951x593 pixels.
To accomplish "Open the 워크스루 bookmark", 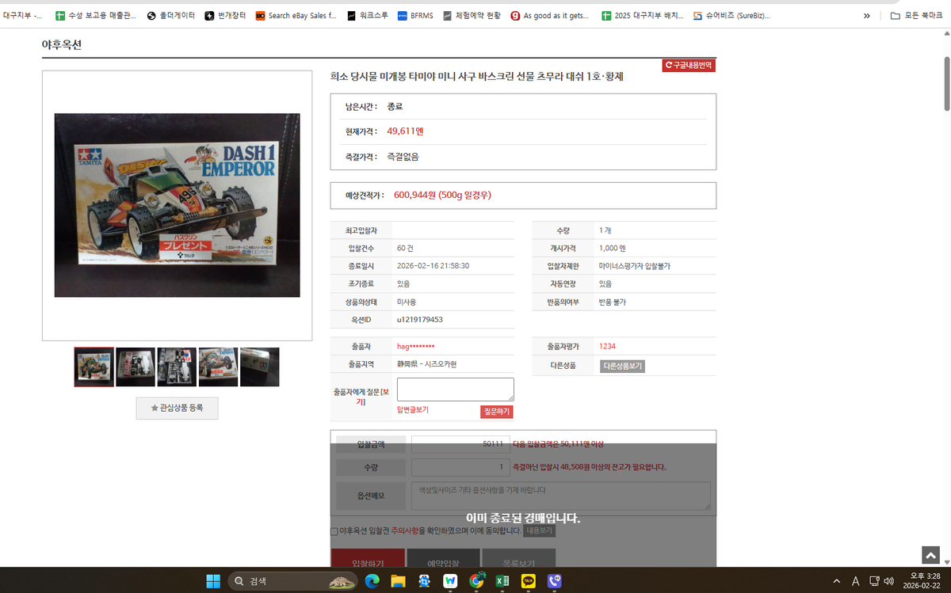I will (x=368, y=15).
